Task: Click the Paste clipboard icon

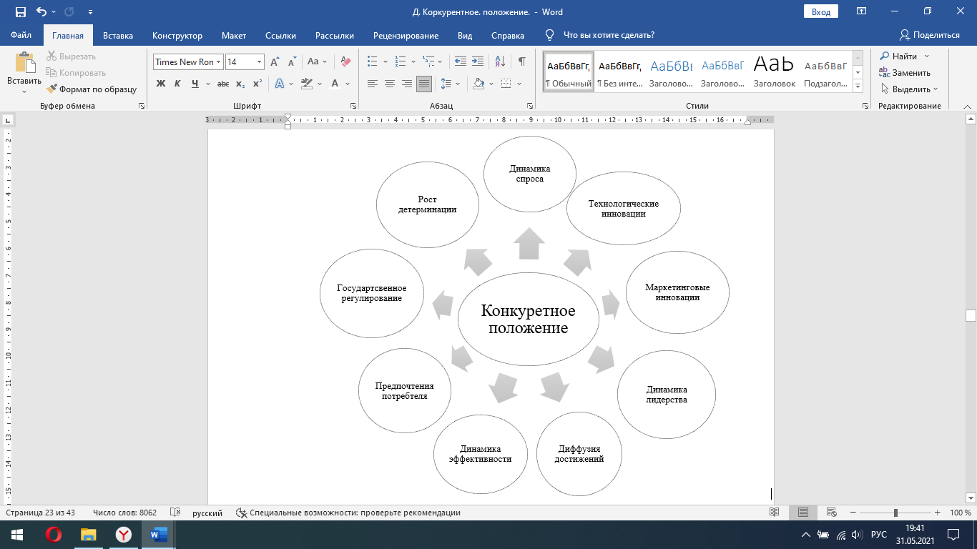Action: click(x=24, y=64)
